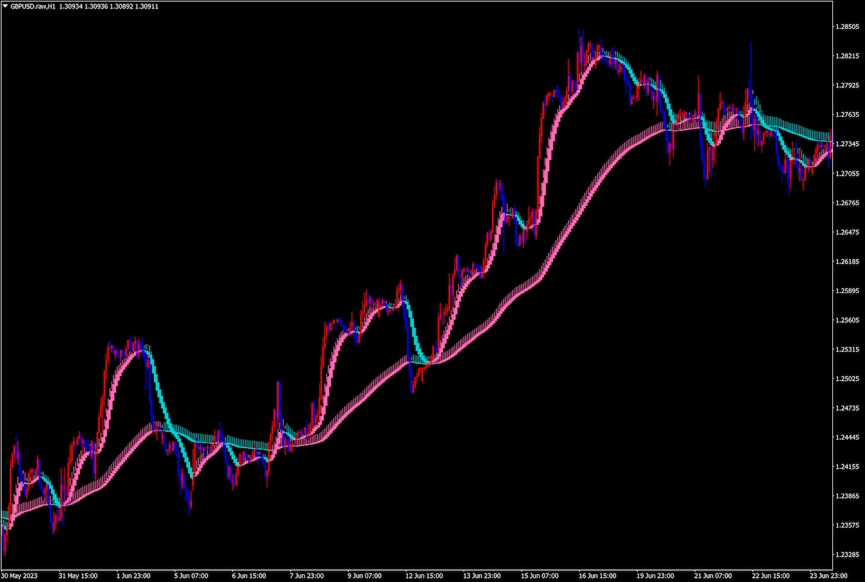Click the small triangle beside GBPUSD.raw,H1
The height and width of the screenshot is (582, 865).
tap(6, 6)
